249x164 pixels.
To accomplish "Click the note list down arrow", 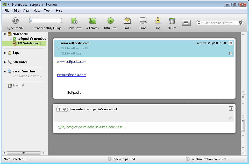I will (x=243, y=92).
